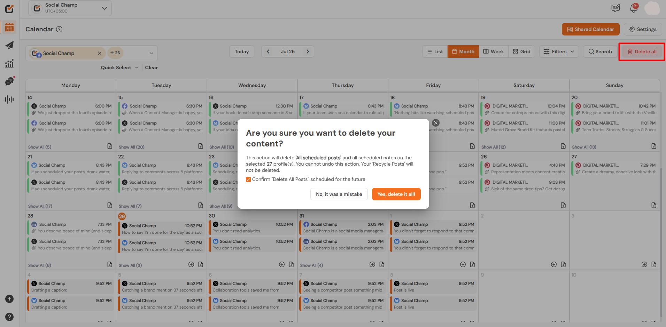Open the Publish paper-plane icon in sidebar

[9, 45]
